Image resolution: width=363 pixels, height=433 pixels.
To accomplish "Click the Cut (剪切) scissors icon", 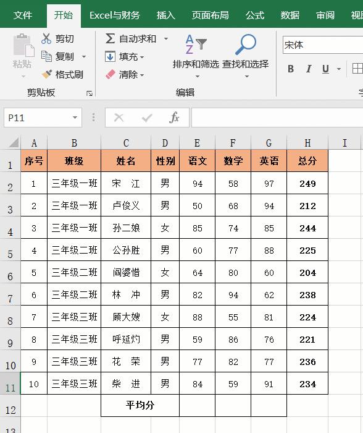I will tap(46, 38).
